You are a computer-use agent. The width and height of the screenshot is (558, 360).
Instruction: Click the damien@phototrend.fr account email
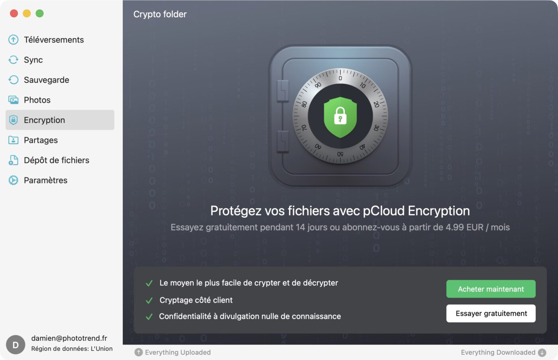click(x=69, y=338)
